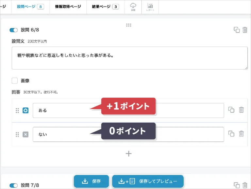Duplicate the ない answer

[231, 134]
